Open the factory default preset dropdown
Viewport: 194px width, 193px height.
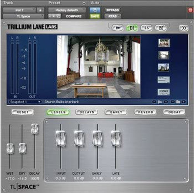coord(67,10)
